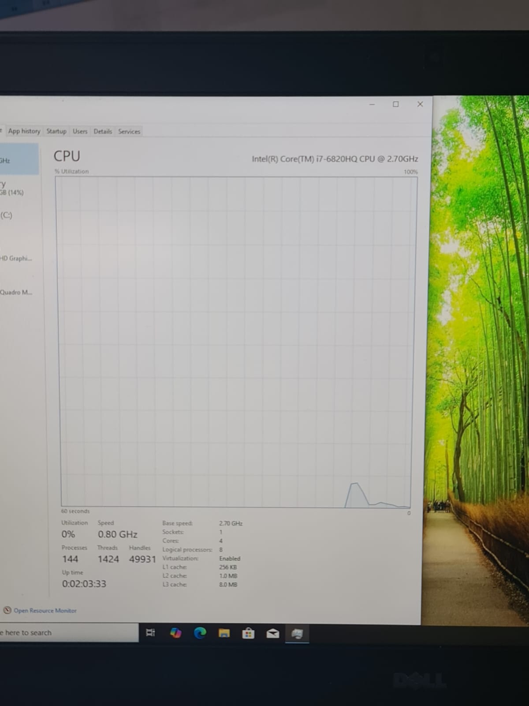
Task: Click the Intel Core i7-6820HQ processor name
Action: pyautogui.click(x=335, y=159)
